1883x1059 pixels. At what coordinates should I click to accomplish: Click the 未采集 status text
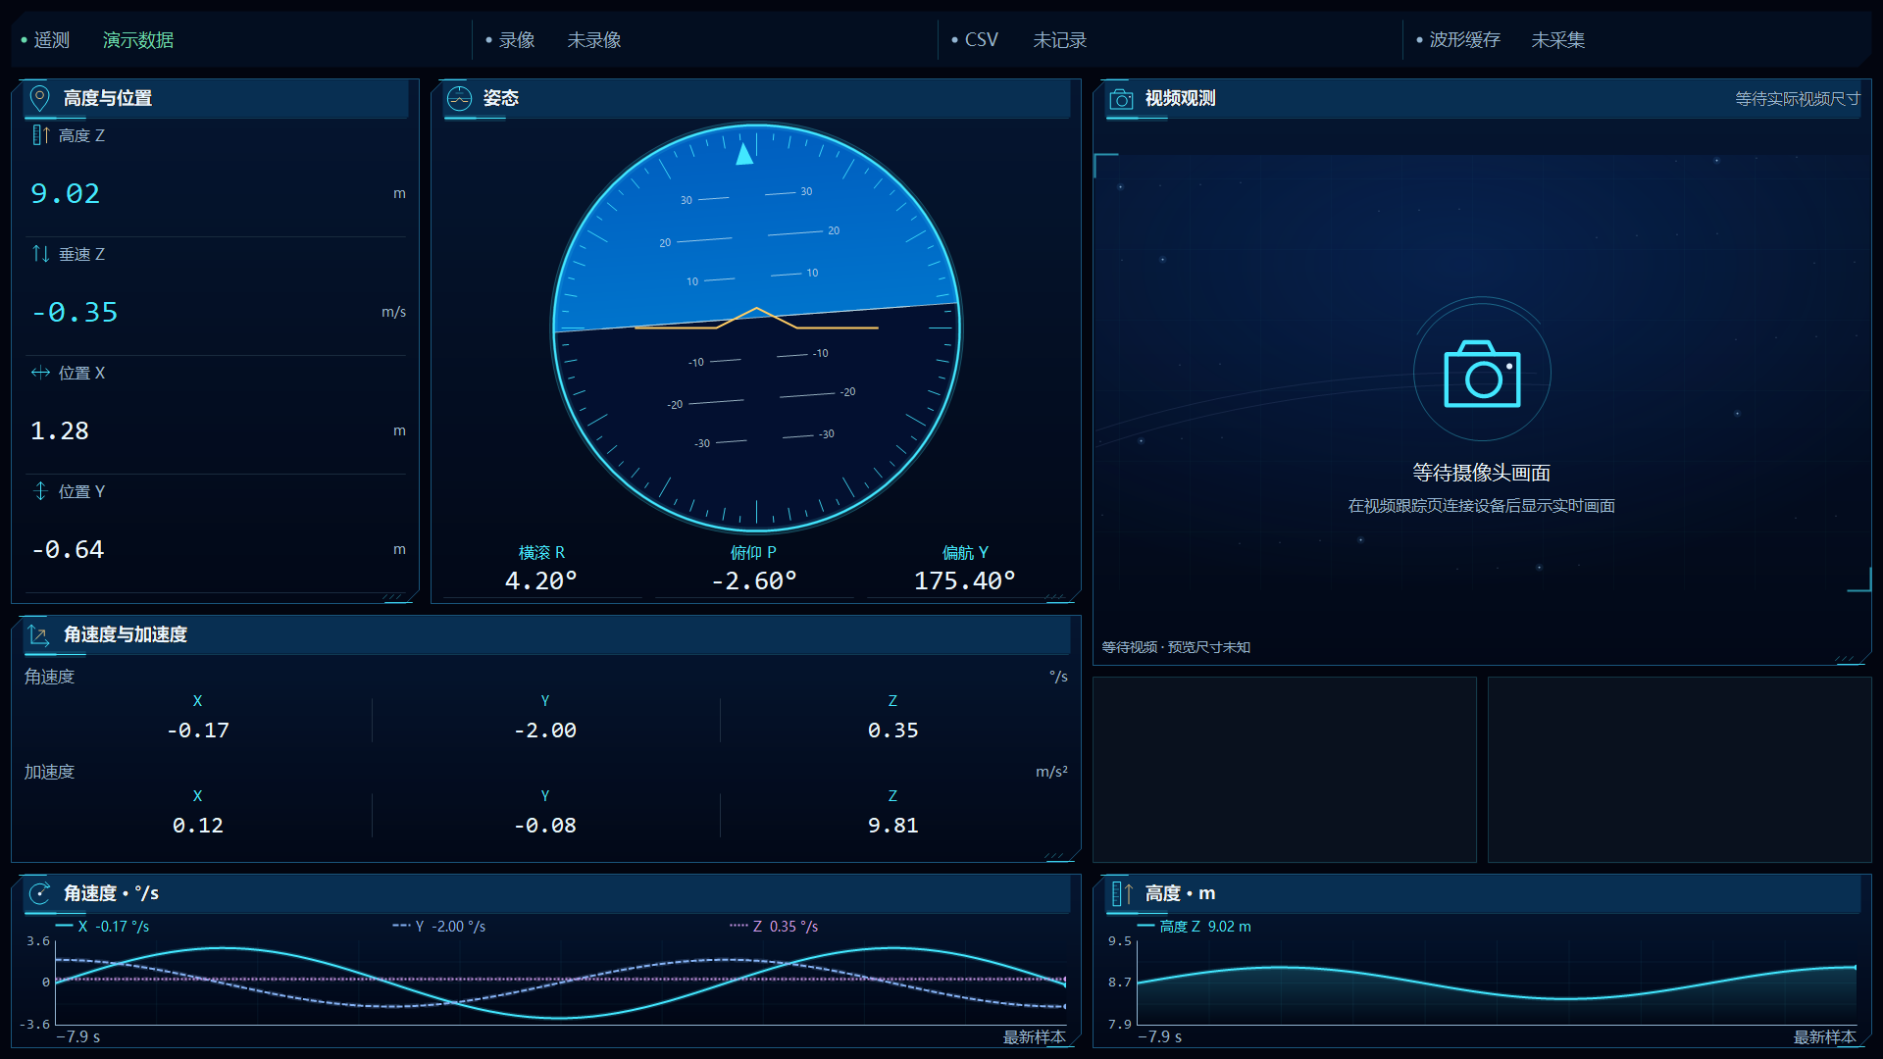coord(1558,40)
